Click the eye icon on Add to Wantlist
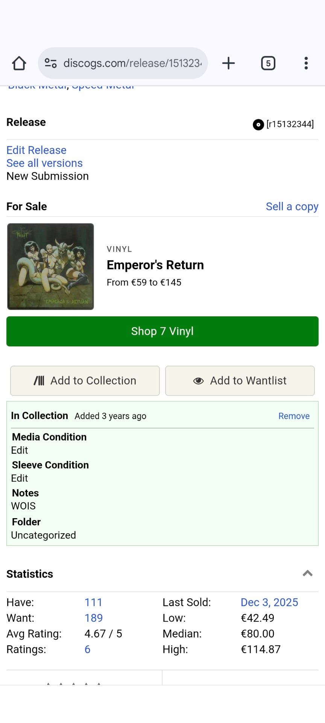 [x=198, y=381]
